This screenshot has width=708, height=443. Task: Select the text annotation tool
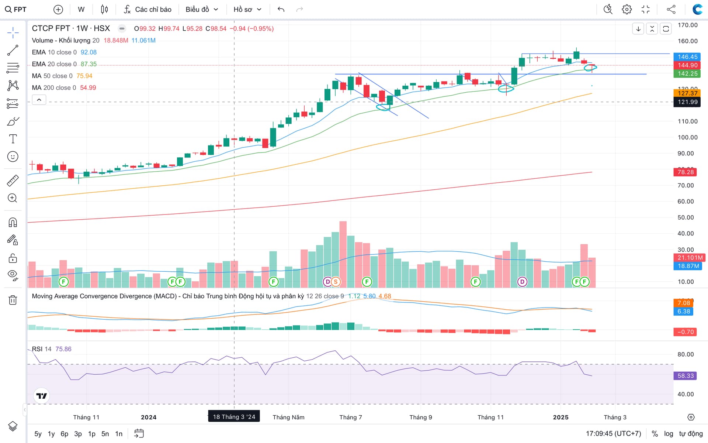click(x=13, y=139)
